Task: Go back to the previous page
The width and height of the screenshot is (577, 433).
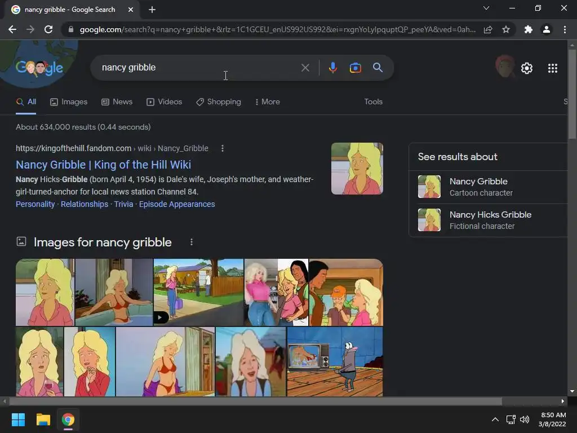Action: click(12, 29)
